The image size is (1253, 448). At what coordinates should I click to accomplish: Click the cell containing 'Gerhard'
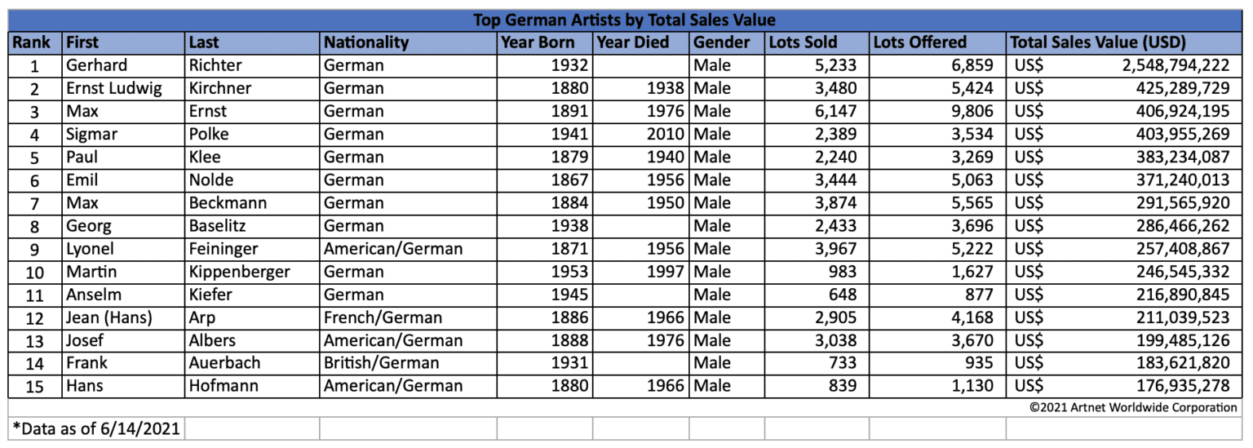point(98,66)
